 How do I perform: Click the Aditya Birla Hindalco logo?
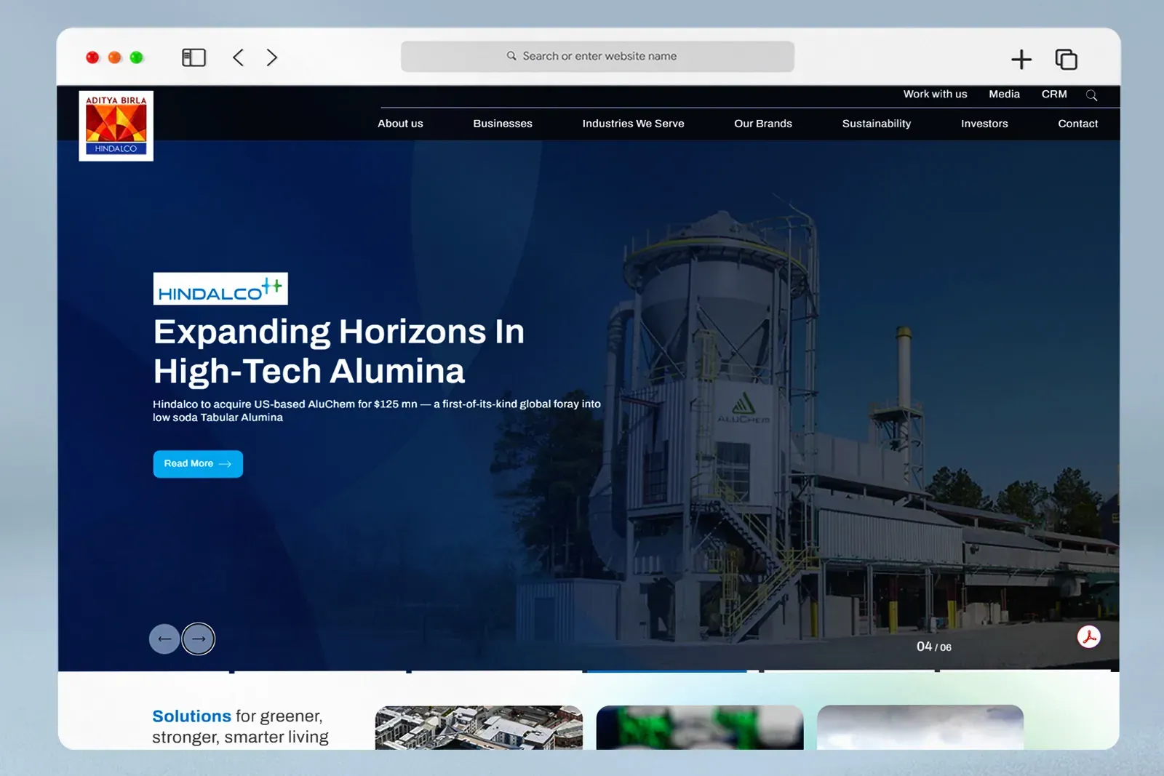coord(116,125)
